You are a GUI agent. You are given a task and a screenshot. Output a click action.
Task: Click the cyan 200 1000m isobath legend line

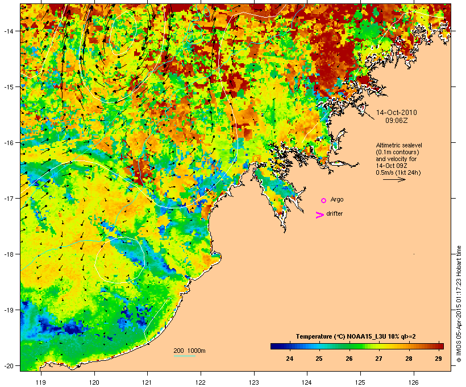[x=185, y=356]
